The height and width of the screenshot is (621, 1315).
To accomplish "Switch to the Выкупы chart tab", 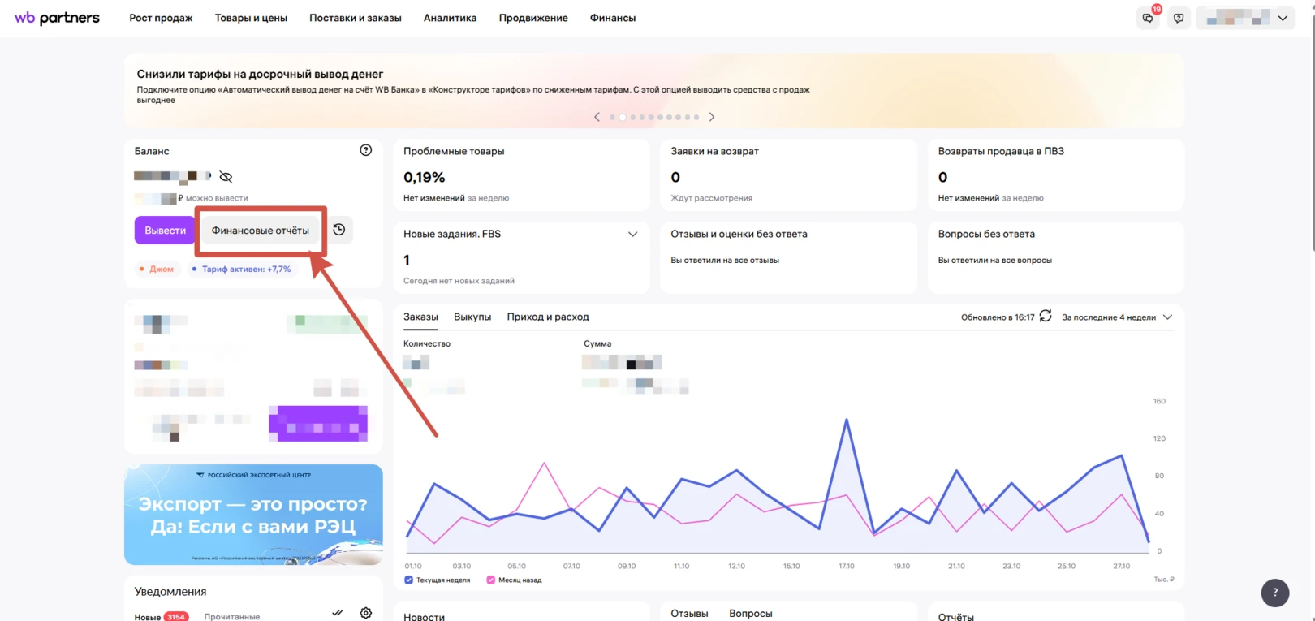I will (472, 317).
